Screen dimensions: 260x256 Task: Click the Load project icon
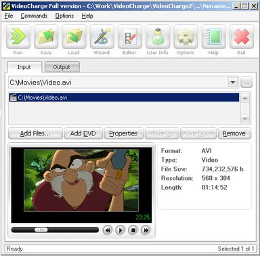pyautogui.click(x=74, y=37)
